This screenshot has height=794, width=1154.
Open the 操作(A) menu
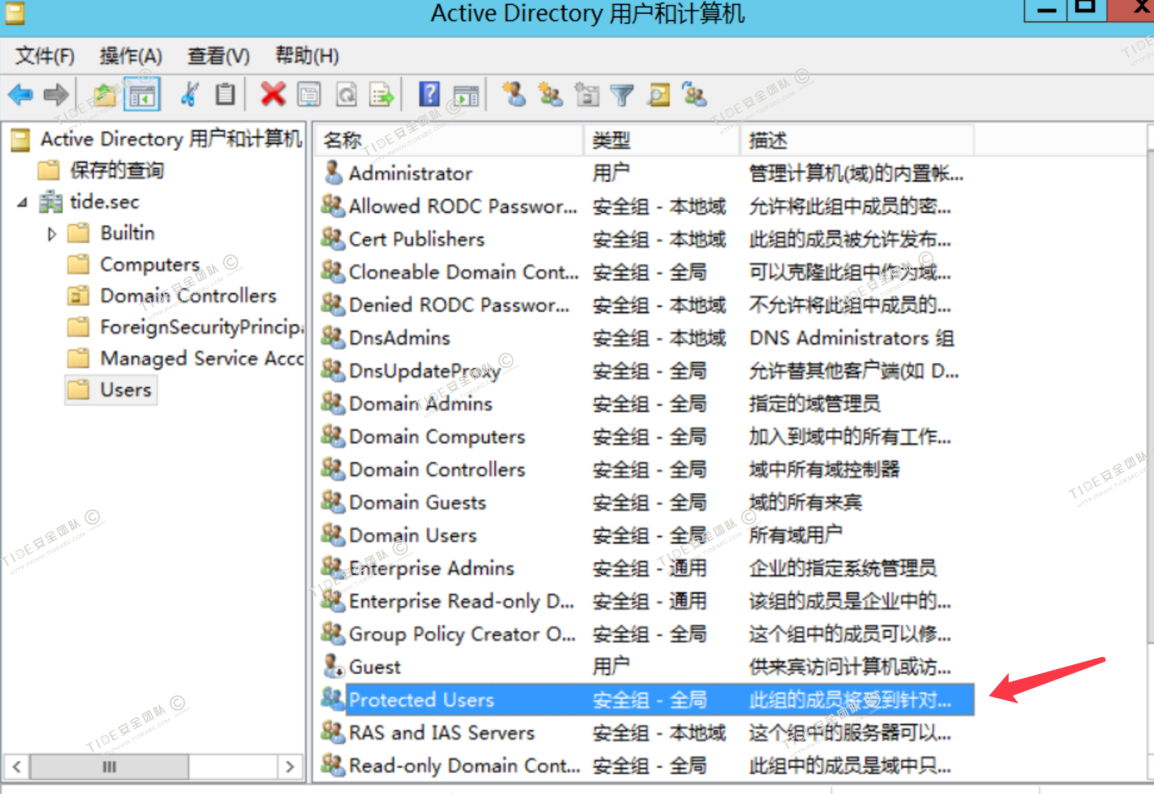point(130,56)
